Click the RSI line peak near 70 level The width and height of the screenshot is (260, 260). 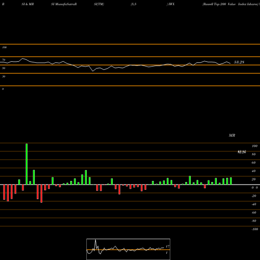22,59
